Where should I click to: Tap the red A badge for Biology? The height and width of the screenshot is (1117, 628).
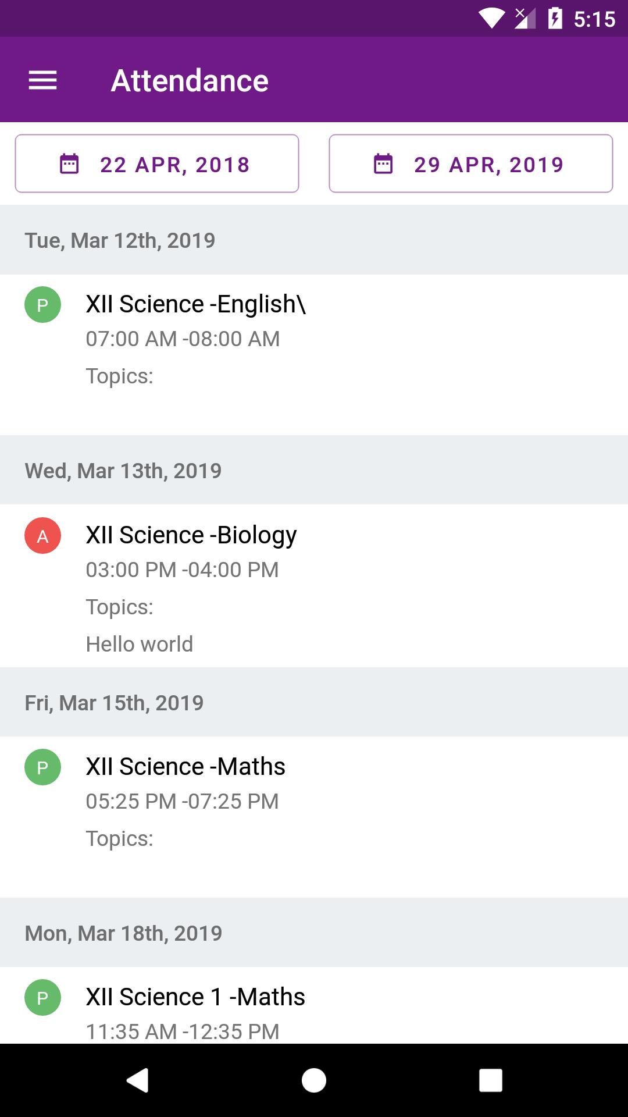coord(42,536)
